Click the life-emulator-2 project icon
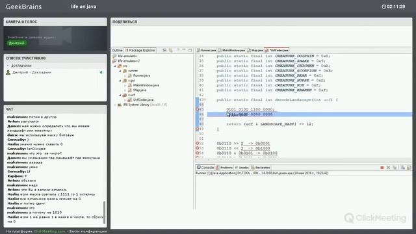Viewport: 416px width, 234px height. (114, 61)
